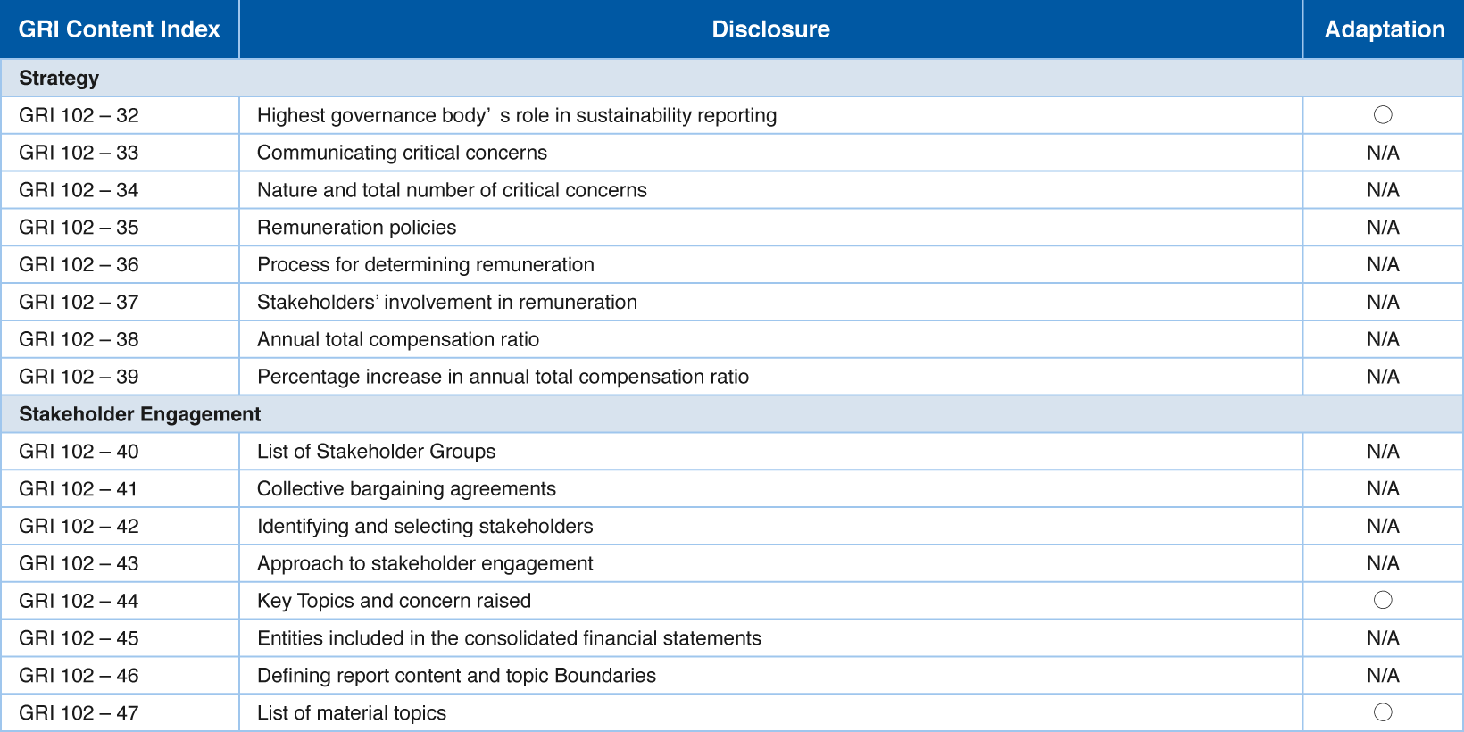Viewport: 1464px width, 732px height.
Task: Click the GRI 102 – 40 index cell
Action: tap(79, 452)
